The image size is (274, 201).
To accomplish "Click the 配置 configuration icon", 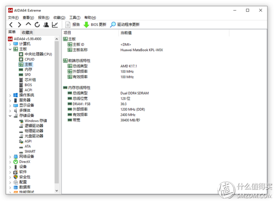I will (16, 182).
